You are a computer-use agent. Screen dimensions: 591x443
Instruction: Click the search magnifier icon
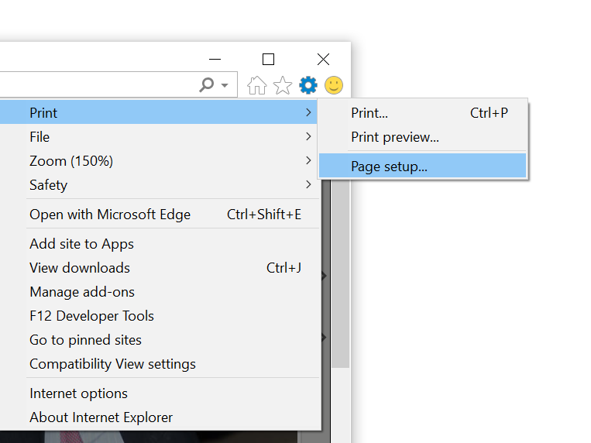[x=207, y=85]
